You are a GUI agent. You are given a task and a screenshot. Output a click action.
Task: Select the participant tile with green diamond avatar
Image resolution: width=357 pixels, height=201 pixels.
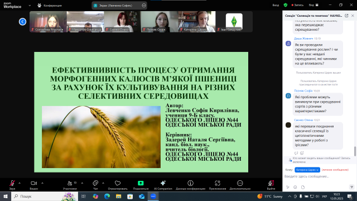pos(234,22)
